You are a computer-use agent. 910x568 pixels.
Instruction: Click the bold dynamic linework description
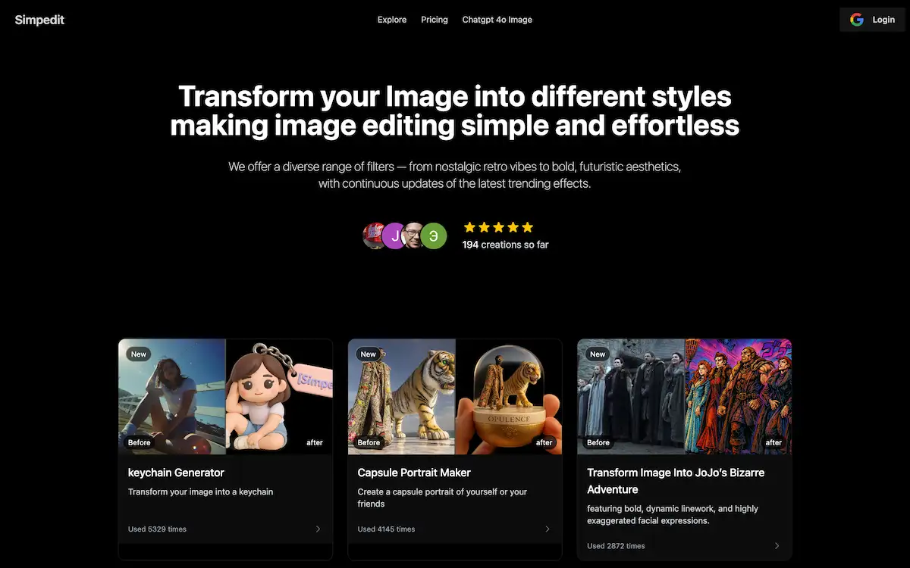[x=673, y=514]
